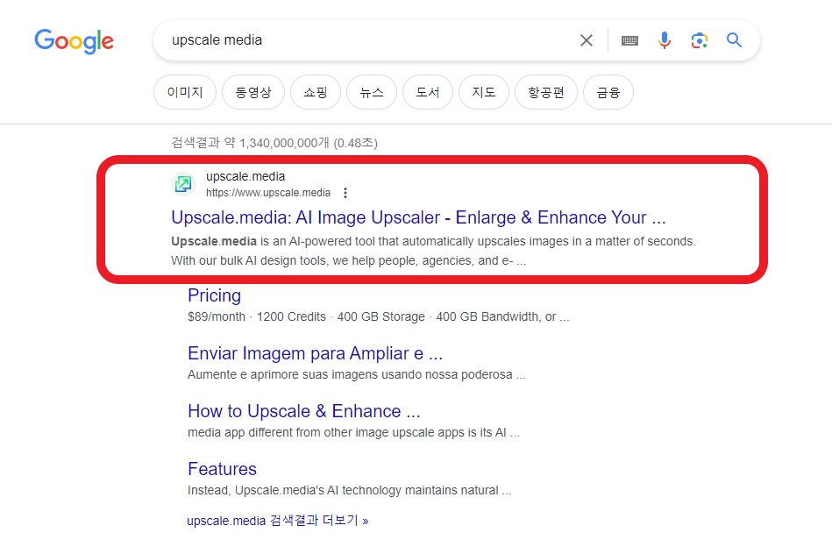Select the 항공편 filter chip
832x547 pixels.
click(546, 92)
